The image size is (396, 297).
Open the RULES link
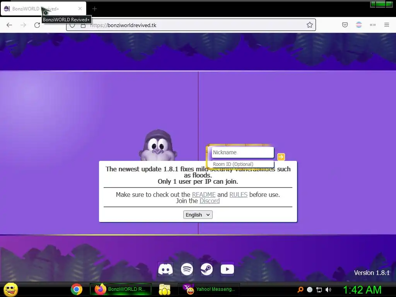point(238,195)
